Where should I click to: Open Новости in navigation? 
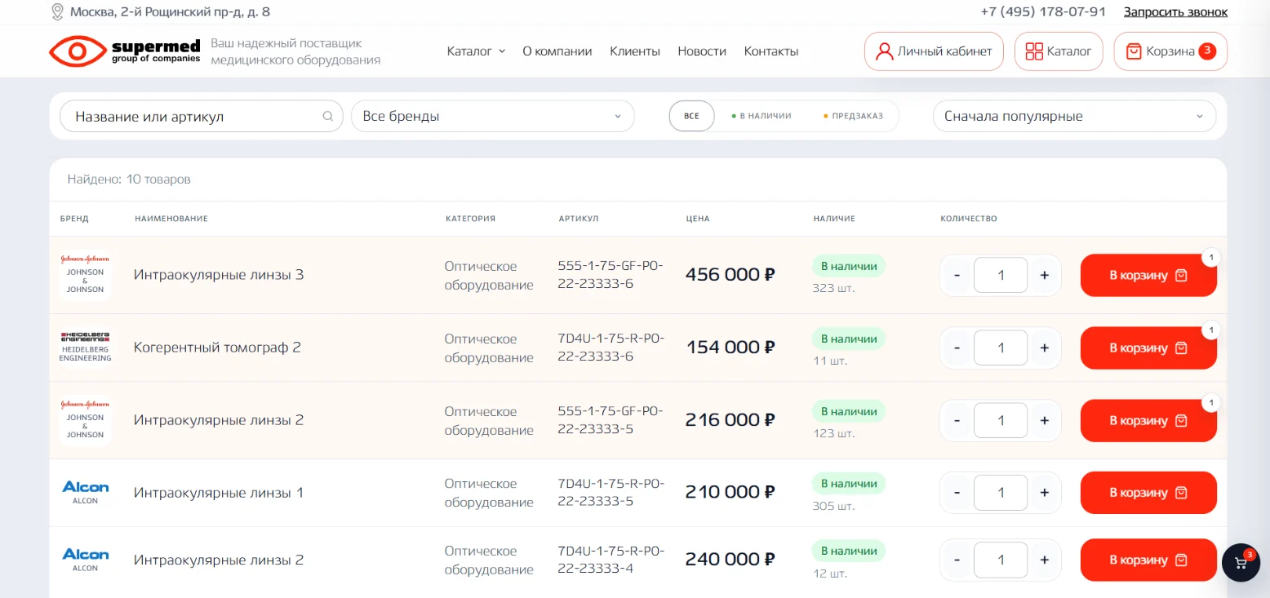[702, 51]
